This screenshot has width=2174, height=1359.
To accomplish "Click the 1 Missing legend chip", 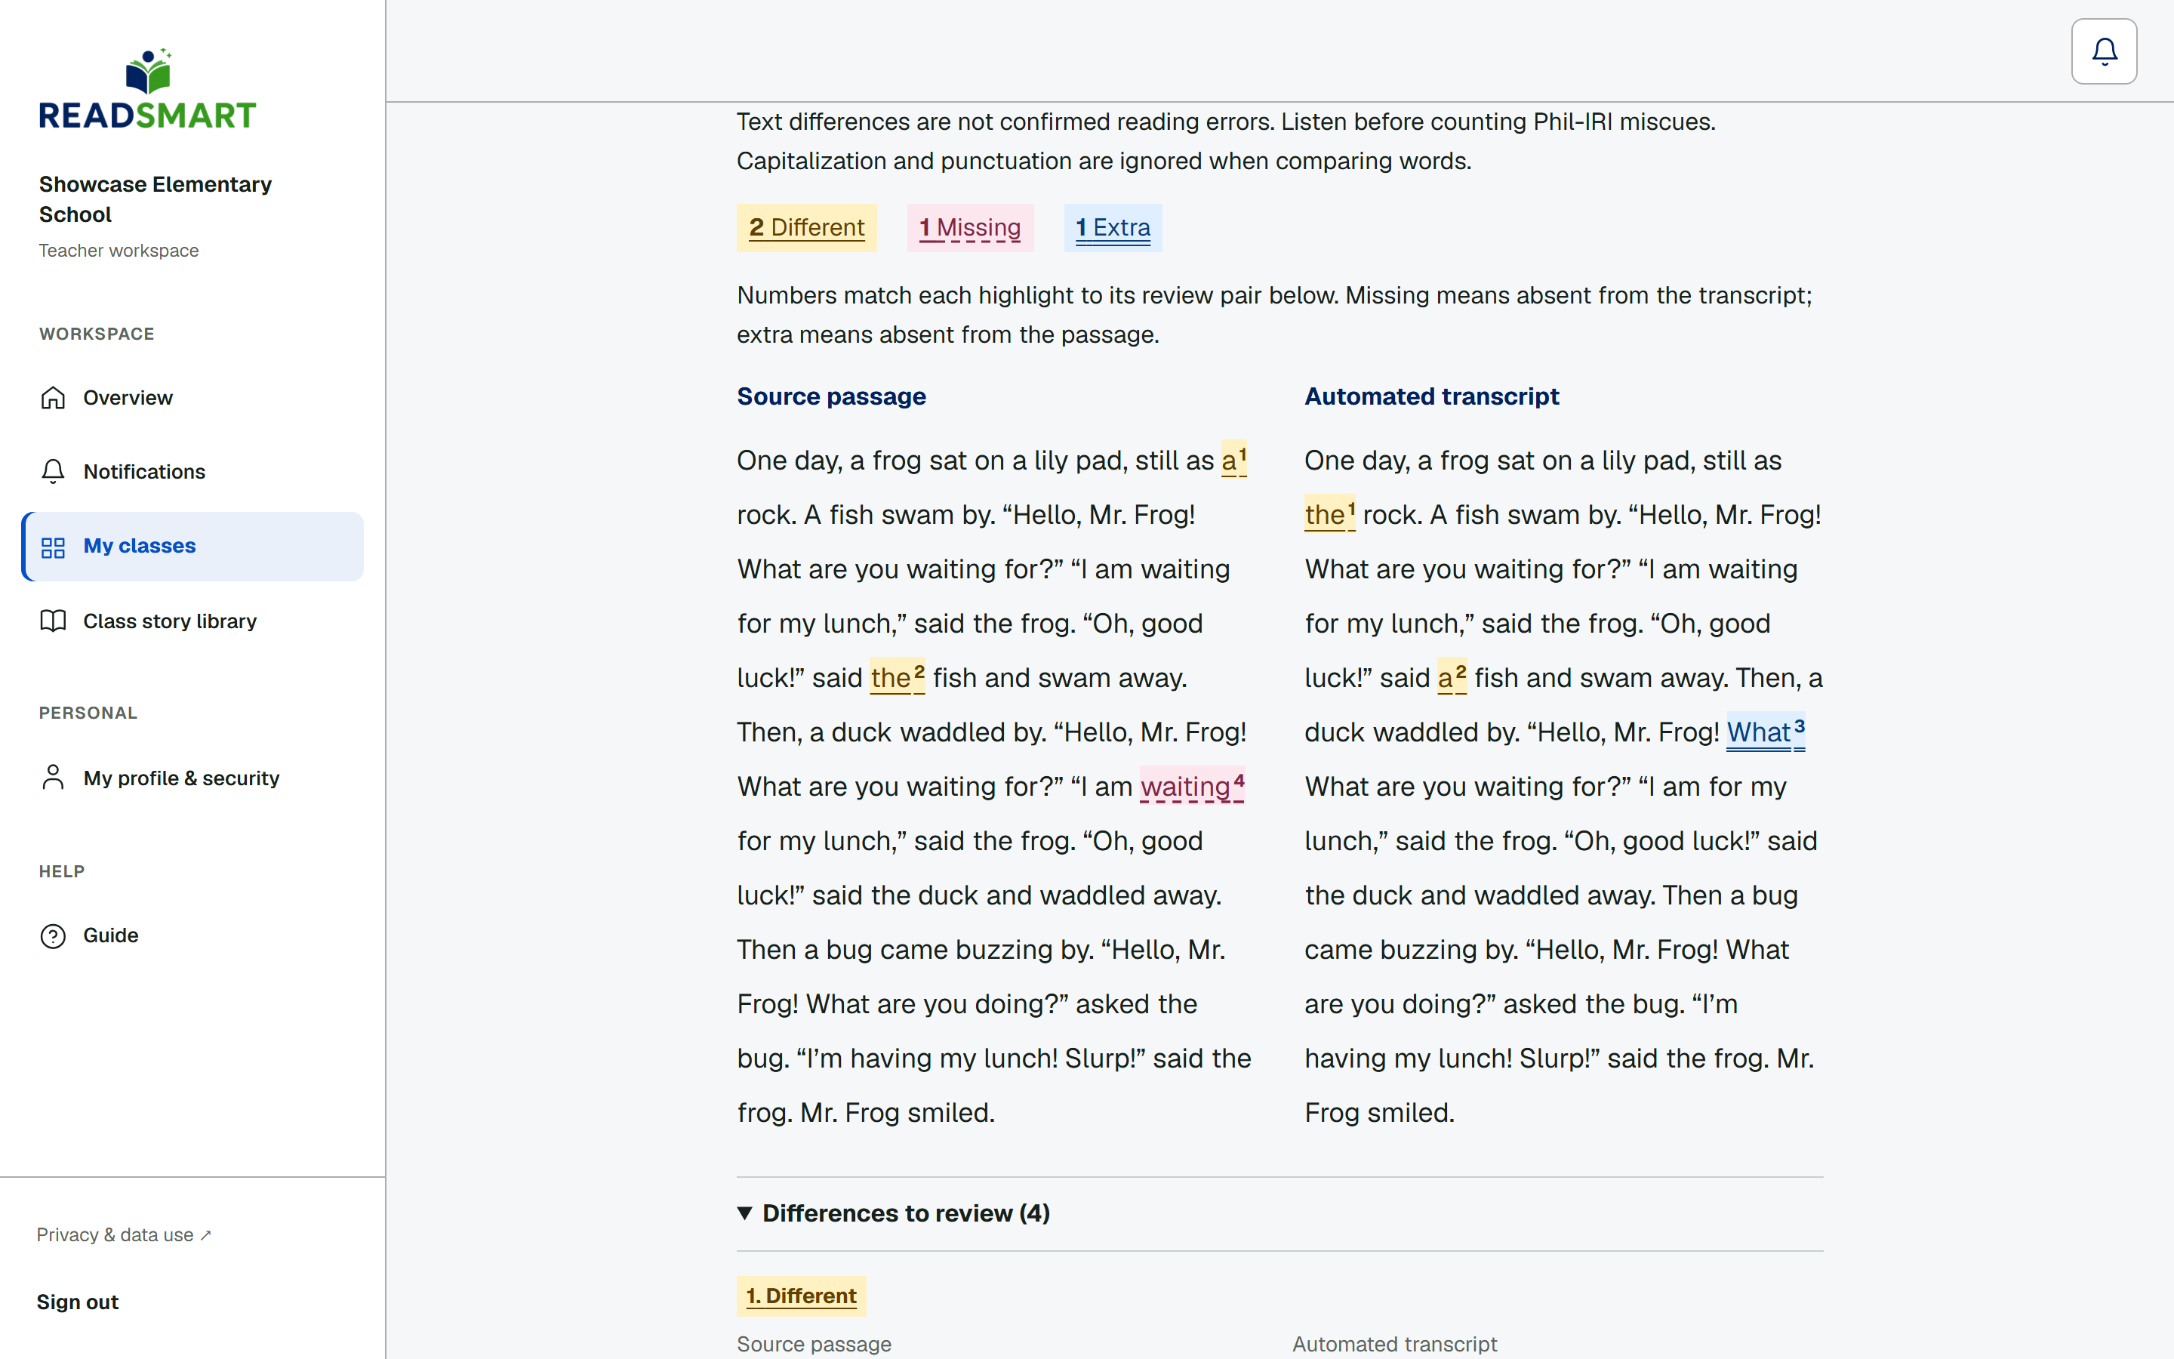I will [x=970, y=227].
